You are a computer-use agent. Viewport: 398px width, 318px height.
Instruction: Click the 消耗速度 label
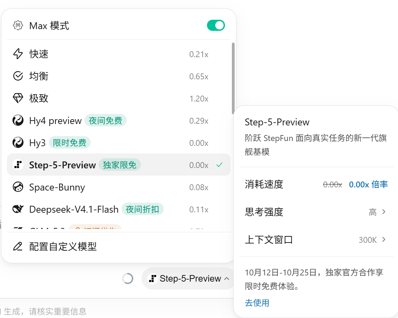coord(264,184)
